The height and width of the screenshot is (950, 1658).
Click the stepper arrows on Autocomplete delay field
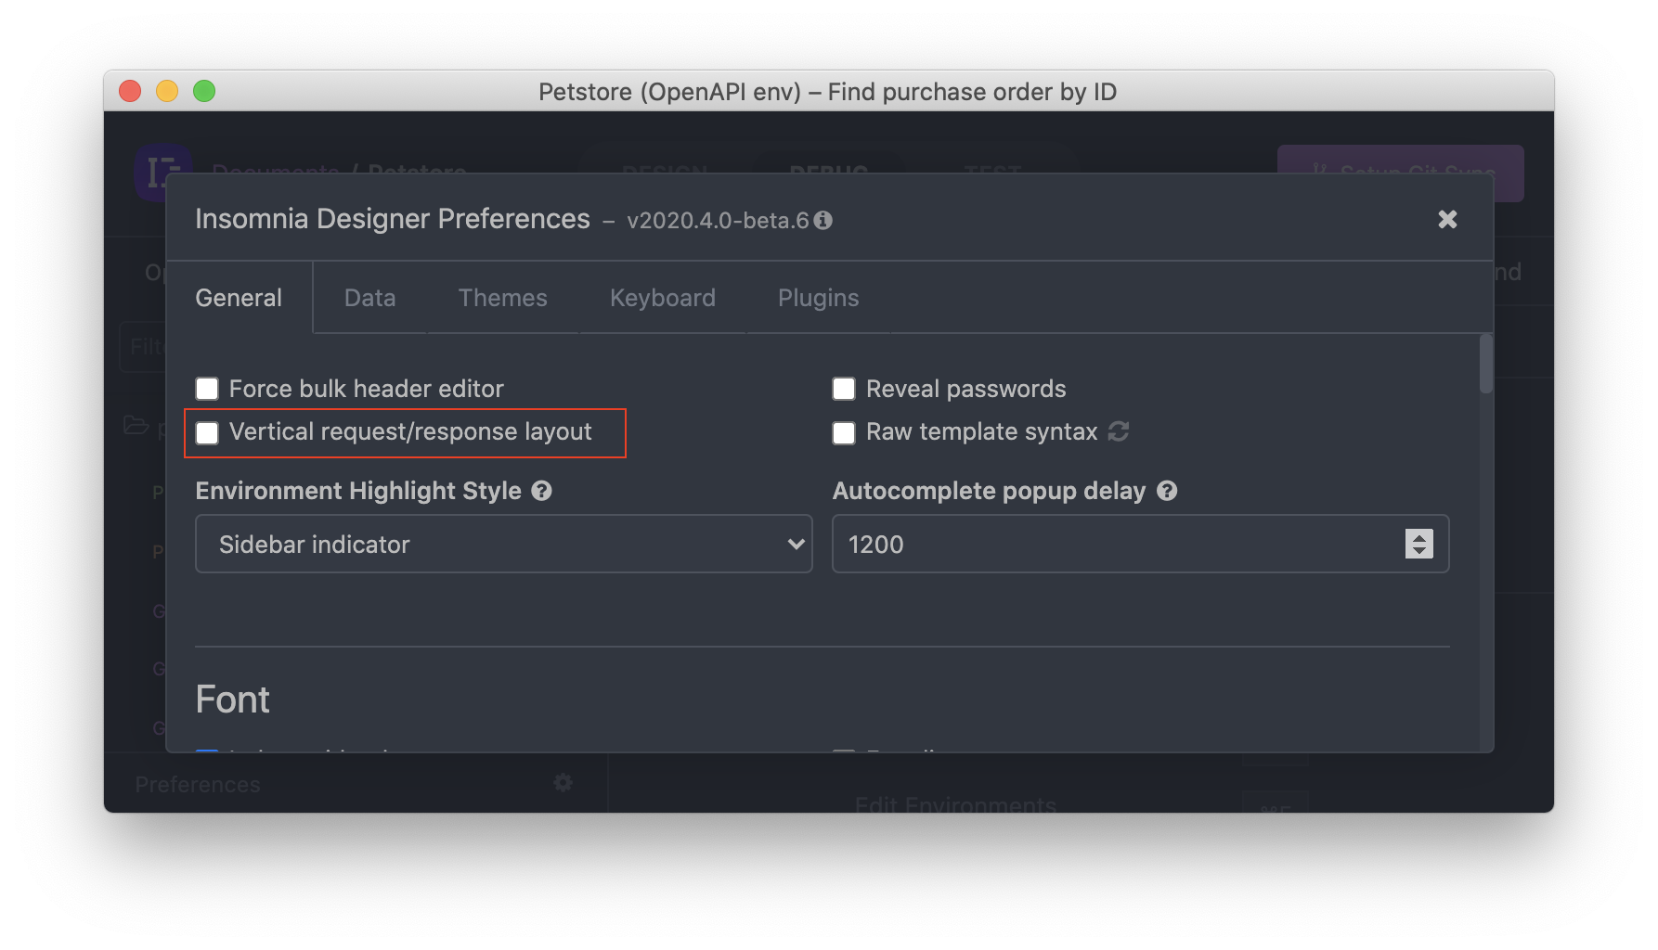tap(1418, 544)
